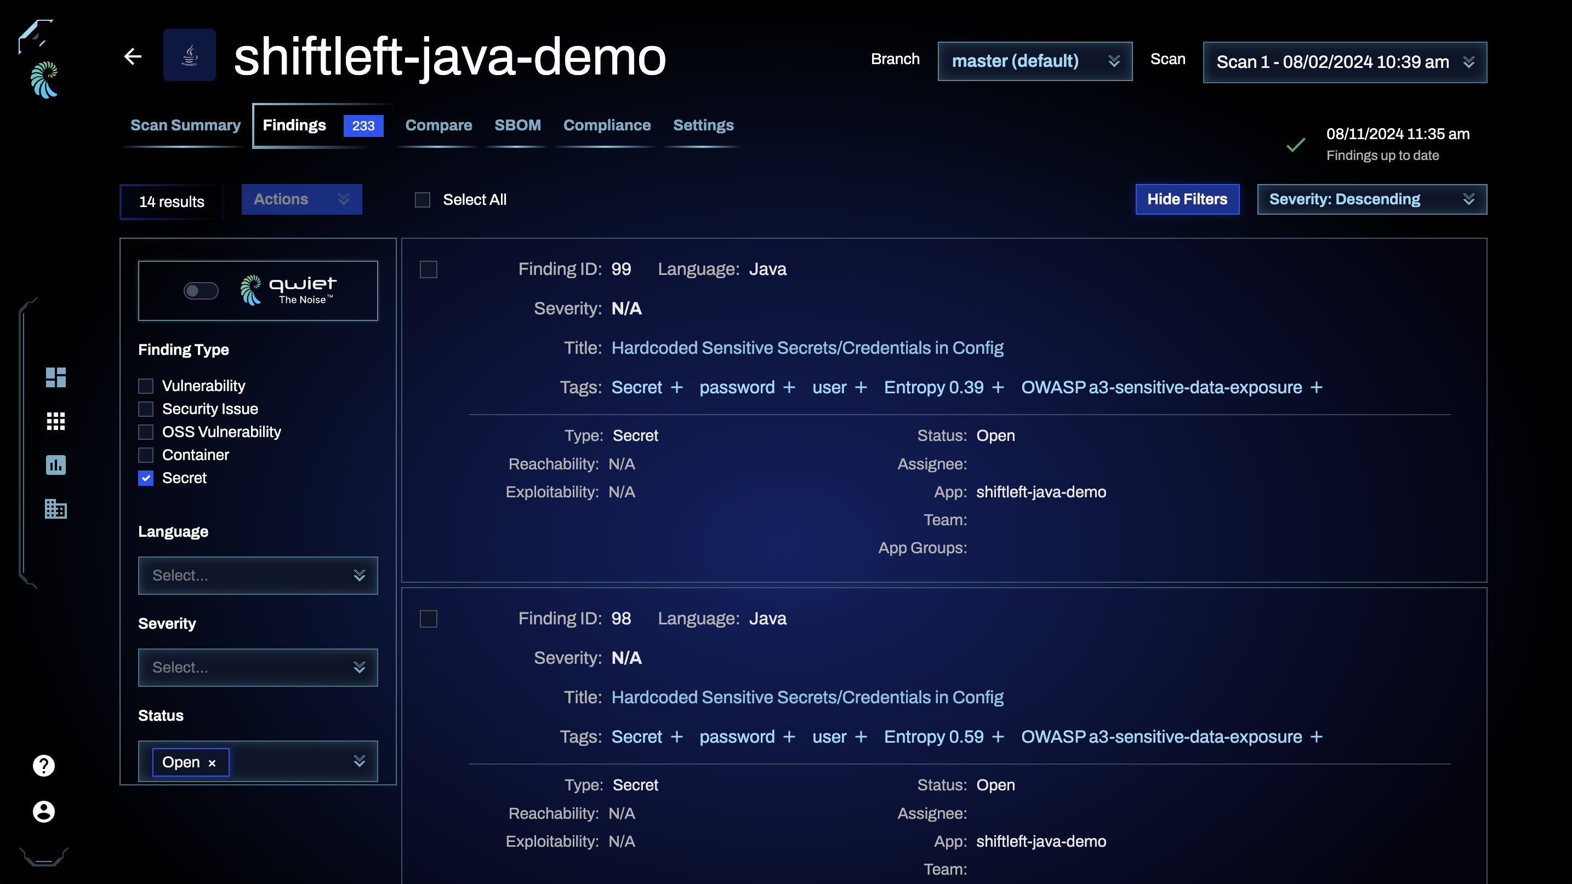
Task: Open the bar chart reports sidebar icon
Action: pyautogui.click(x=55, y=465)
